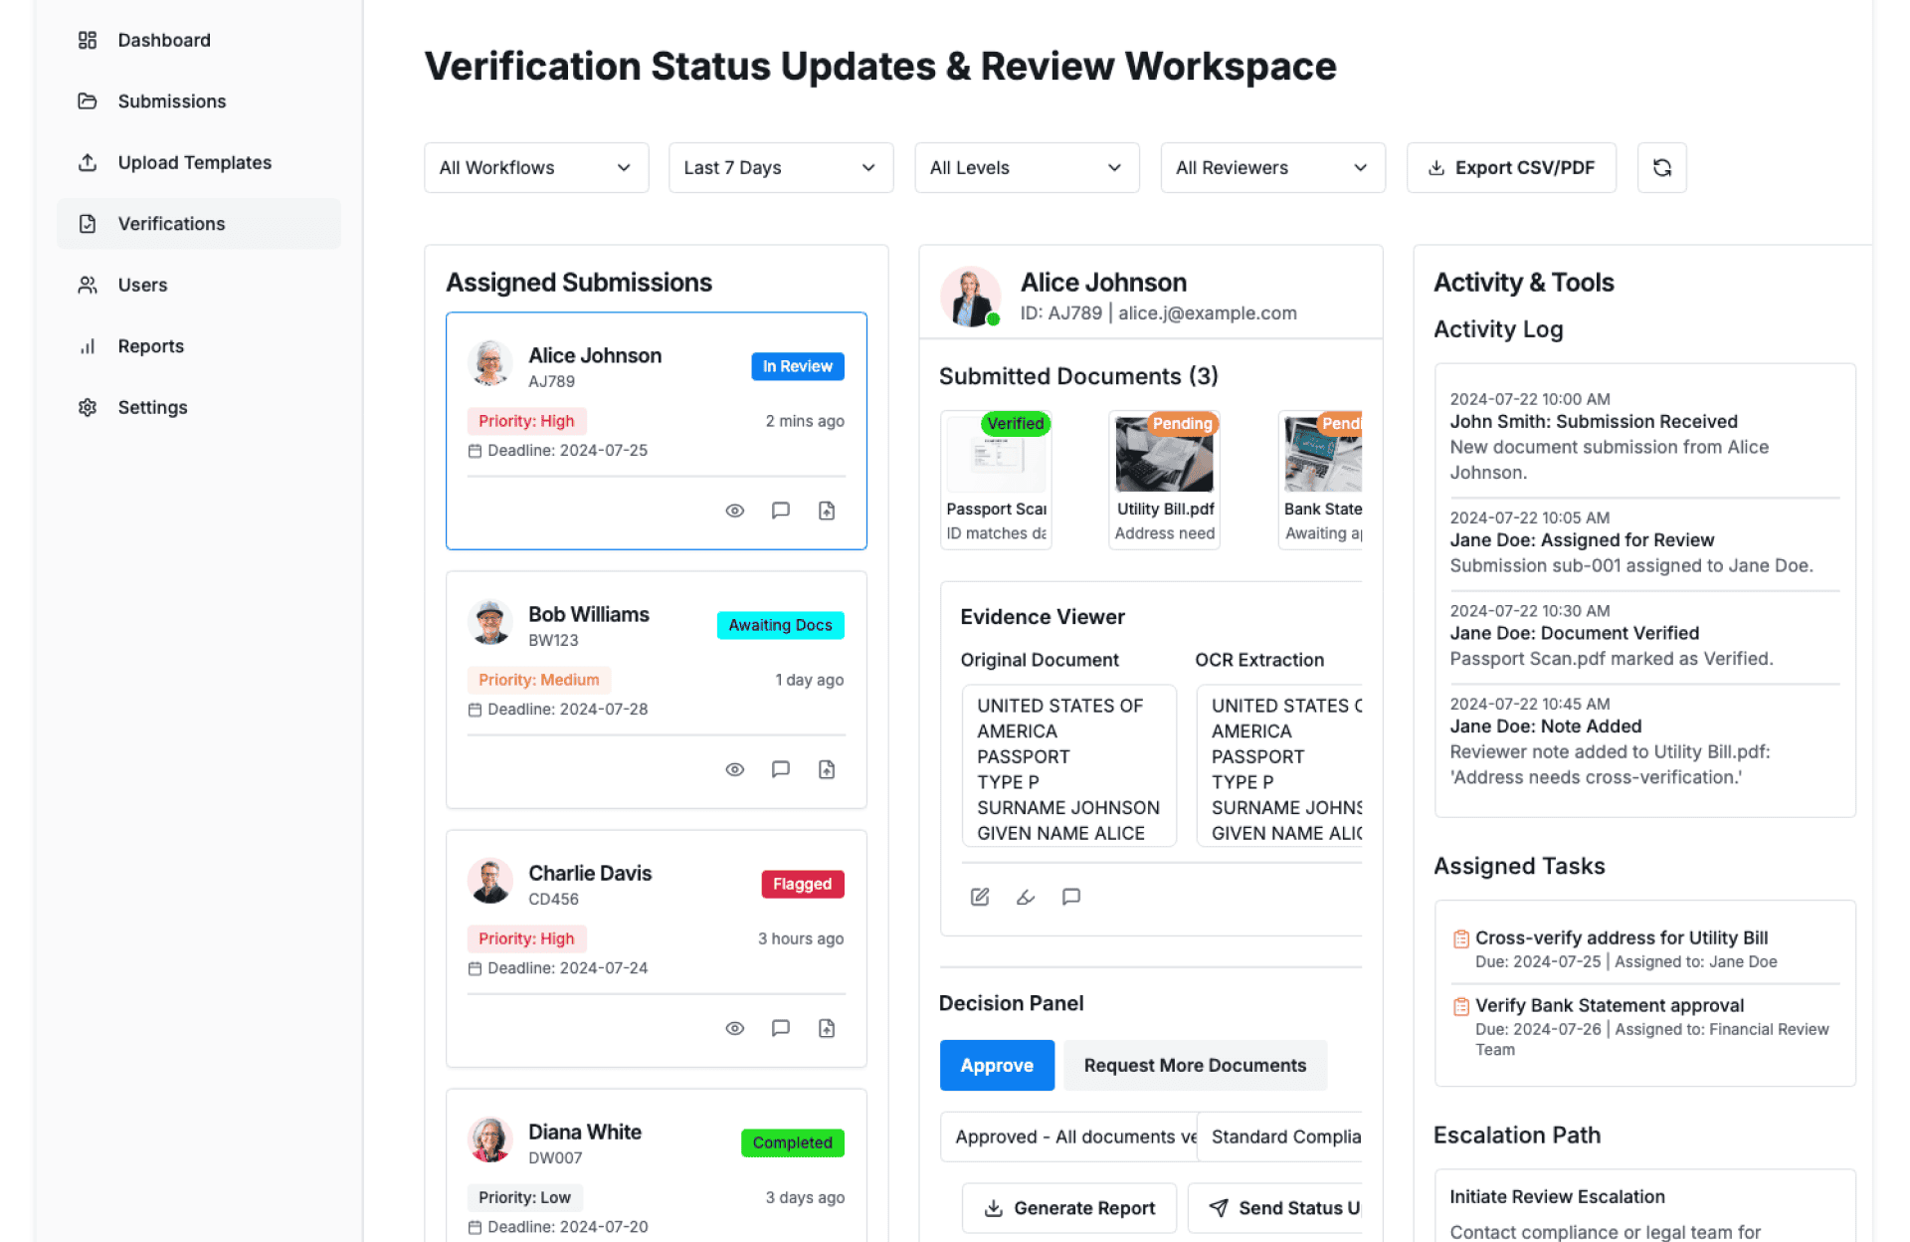Open the Last 7 Days date filter
Viewport: 1910px width, 1242px height.
(780, 167)
